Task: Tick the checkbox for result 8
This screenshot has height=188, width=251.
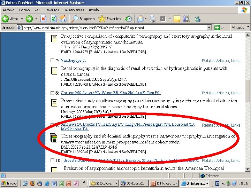Action: click(52, 93)
